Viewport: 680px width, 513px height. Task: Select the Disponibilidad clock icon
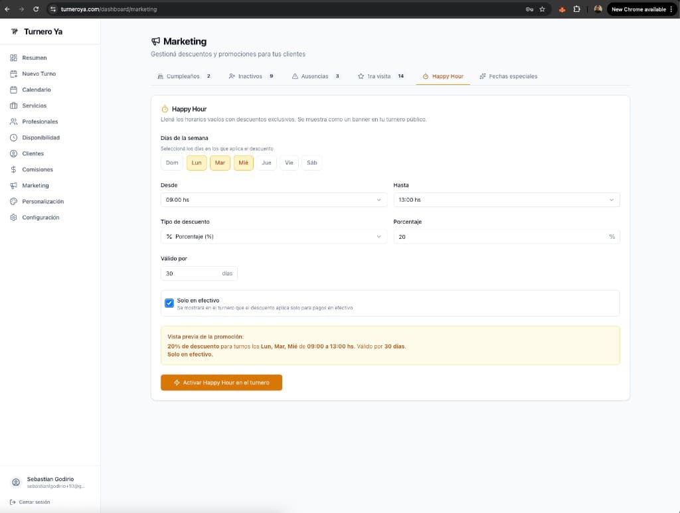(13, 137)
